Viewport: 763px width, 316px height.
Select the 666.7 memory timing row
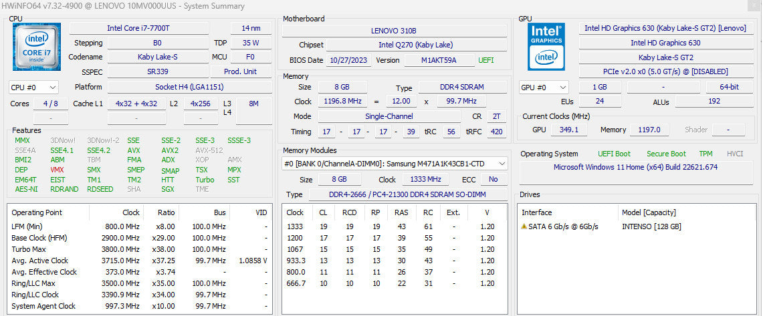point(394,283)
